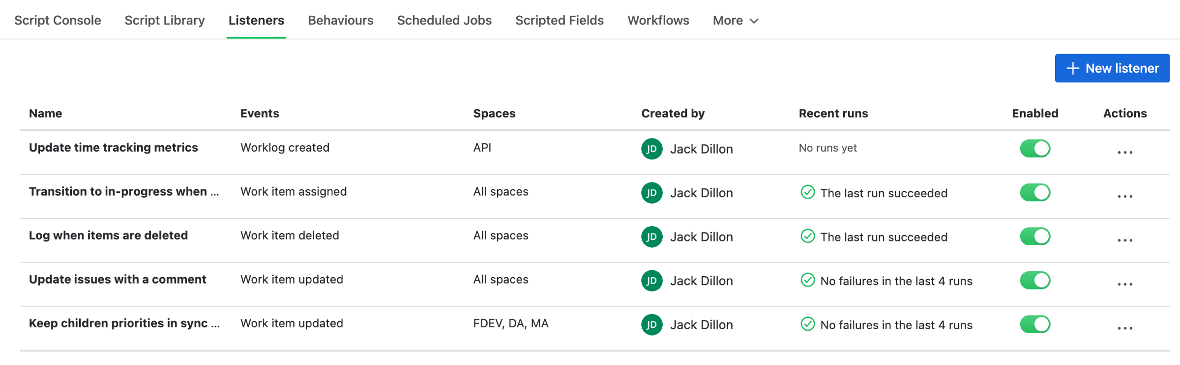Go to the Behaviours tab

tap(341, 21)
